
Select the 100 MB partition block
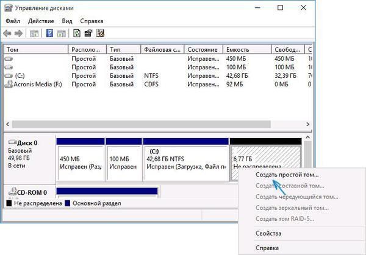(x=124, y=159)
